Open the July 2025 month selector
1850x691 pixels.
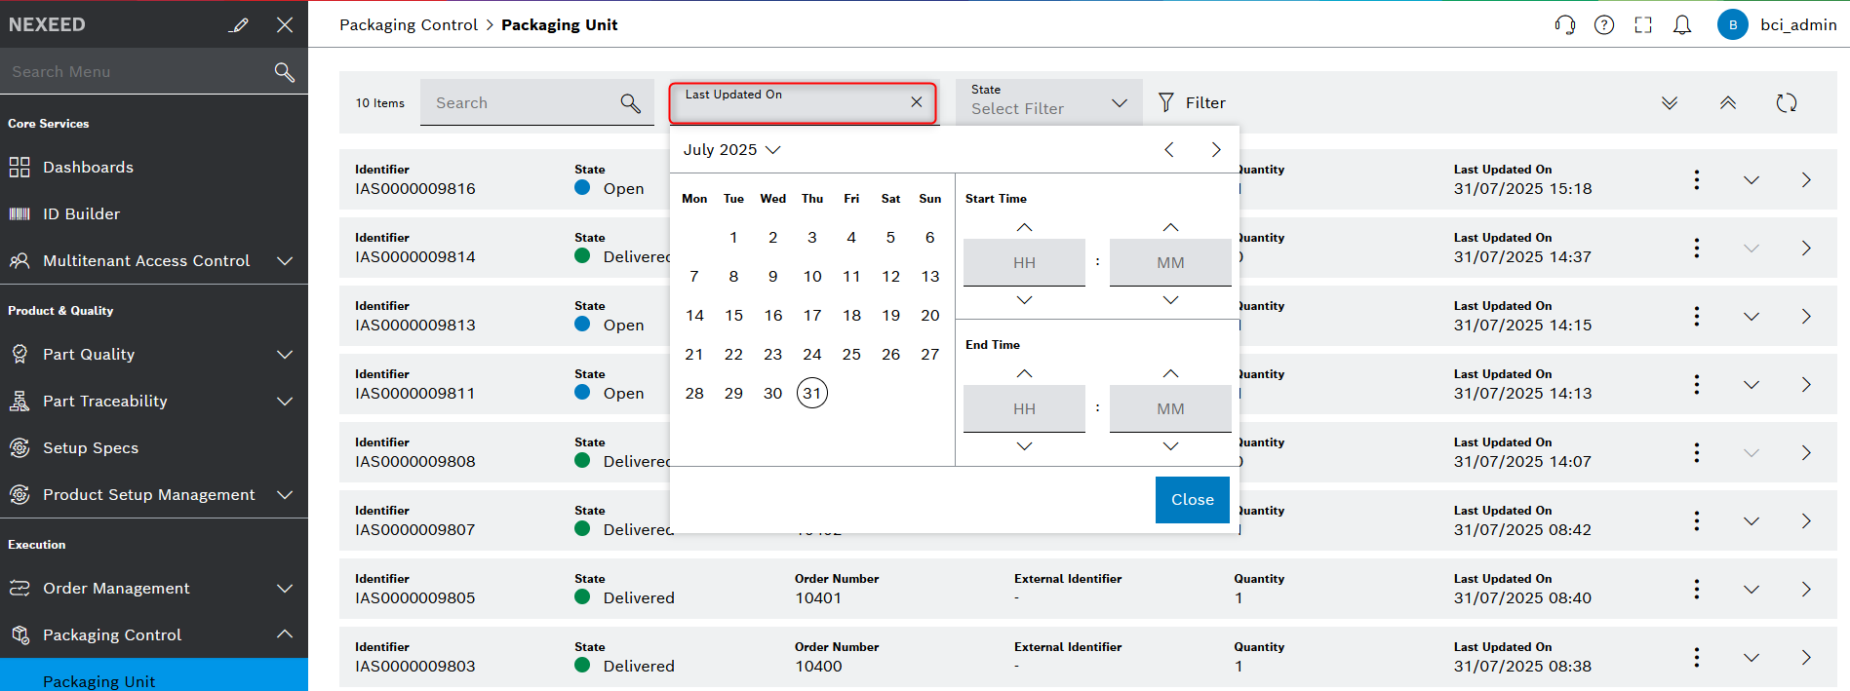point(731,150)
